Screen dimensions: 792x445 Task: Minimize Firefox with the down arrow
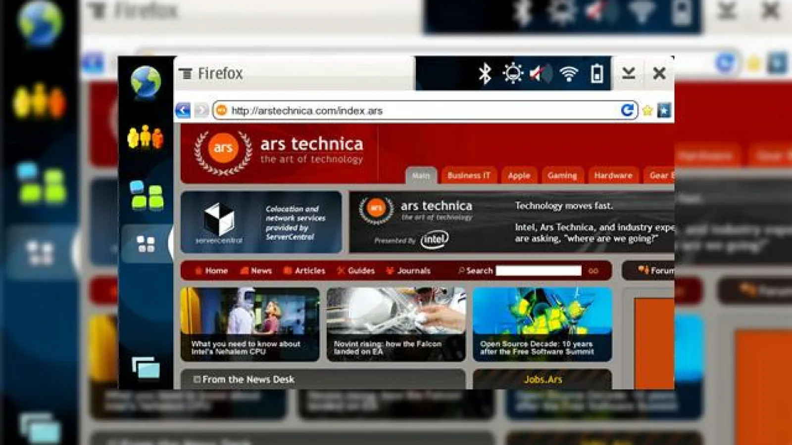pyautogui.click(x=629, y=74)
